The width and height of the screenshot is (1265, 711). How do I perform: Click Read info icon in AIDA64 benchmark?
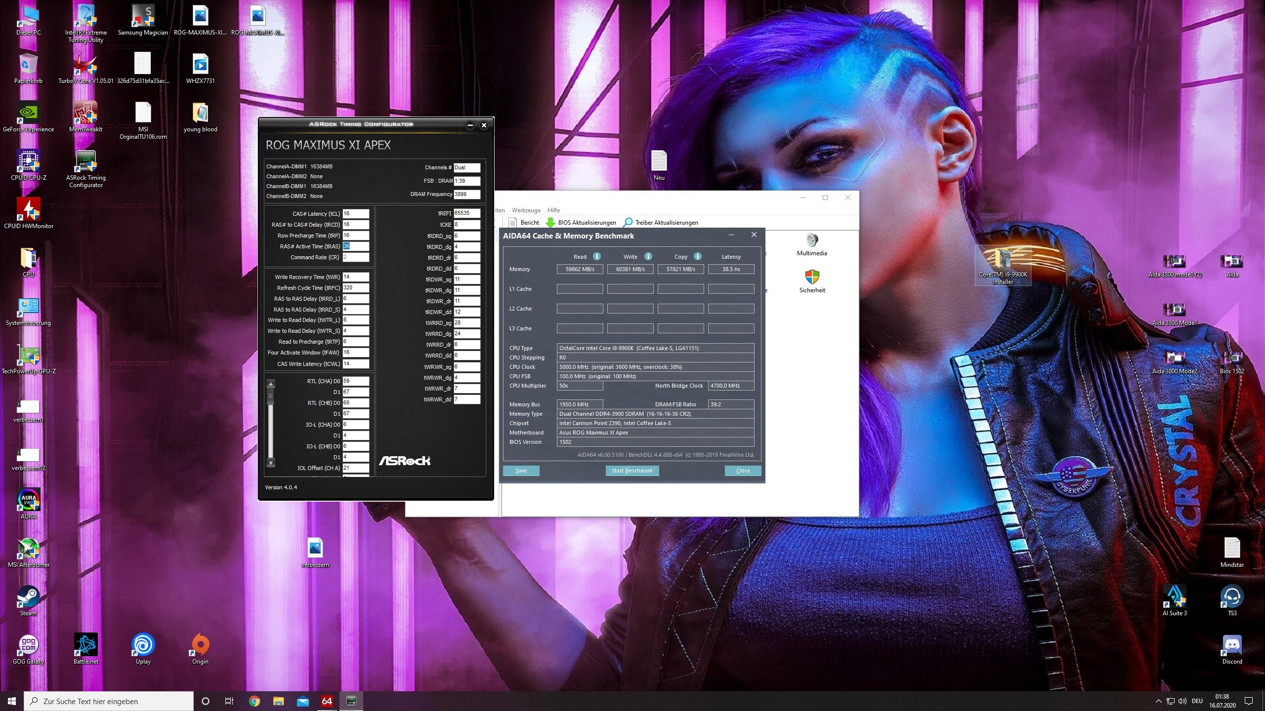click(x=596, y=256)
